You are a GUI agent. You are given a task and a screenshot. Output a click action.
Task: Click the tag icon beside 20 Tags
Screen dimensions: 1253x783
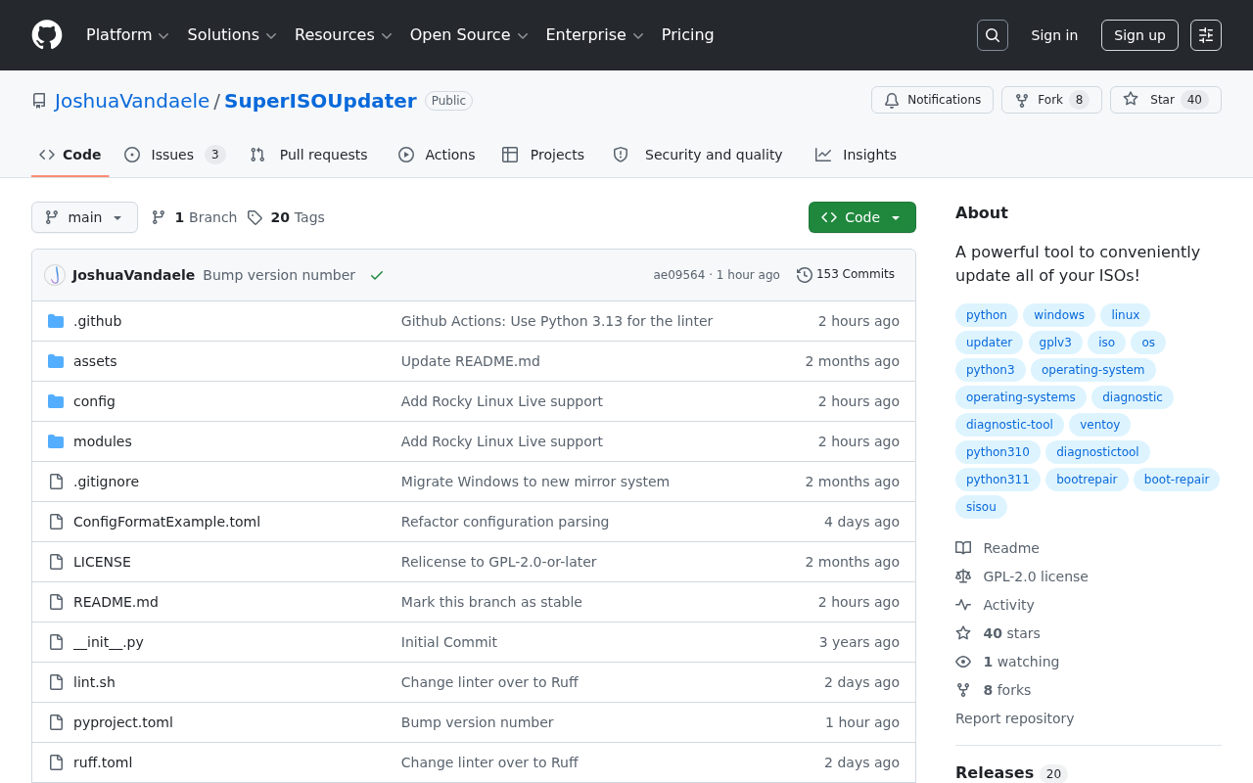[x=255, y=217]
